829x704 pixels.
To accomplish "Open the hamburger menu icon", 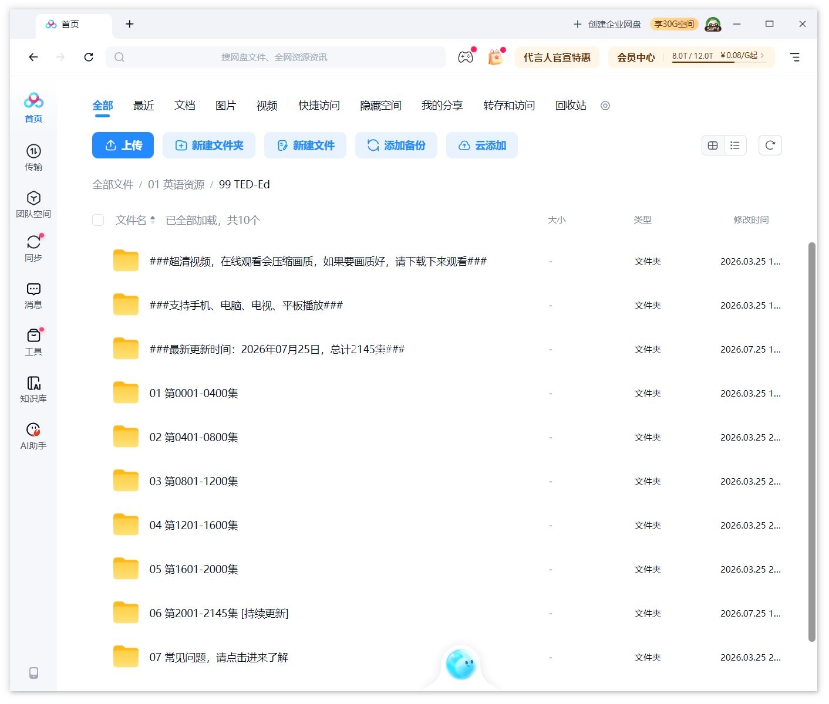I will click(794, 57).
